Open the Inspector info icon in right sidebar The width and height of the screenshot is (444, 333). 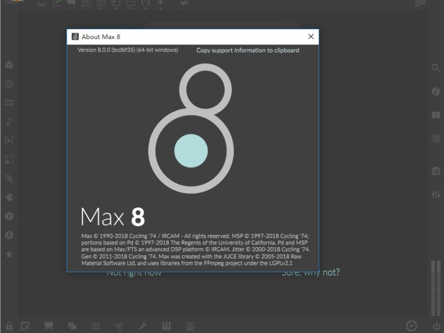pyautogui.click(x=435, y=92)
